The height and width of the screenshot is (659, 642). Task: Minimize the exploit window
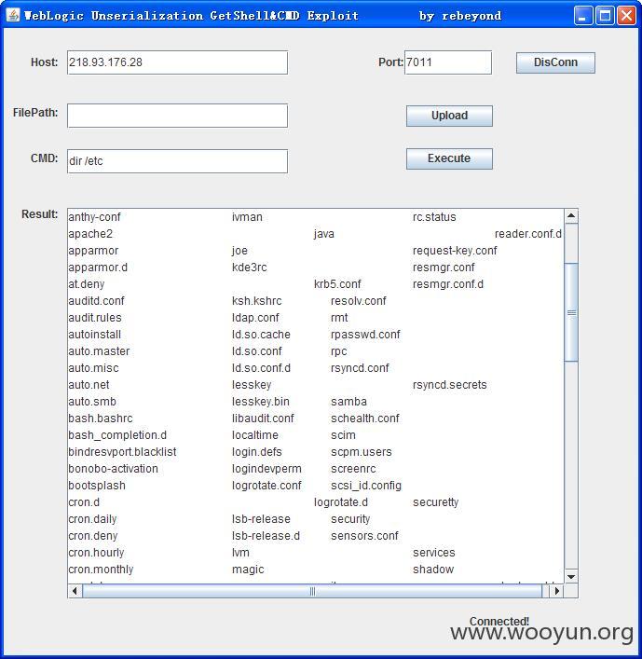click(582, 16)
